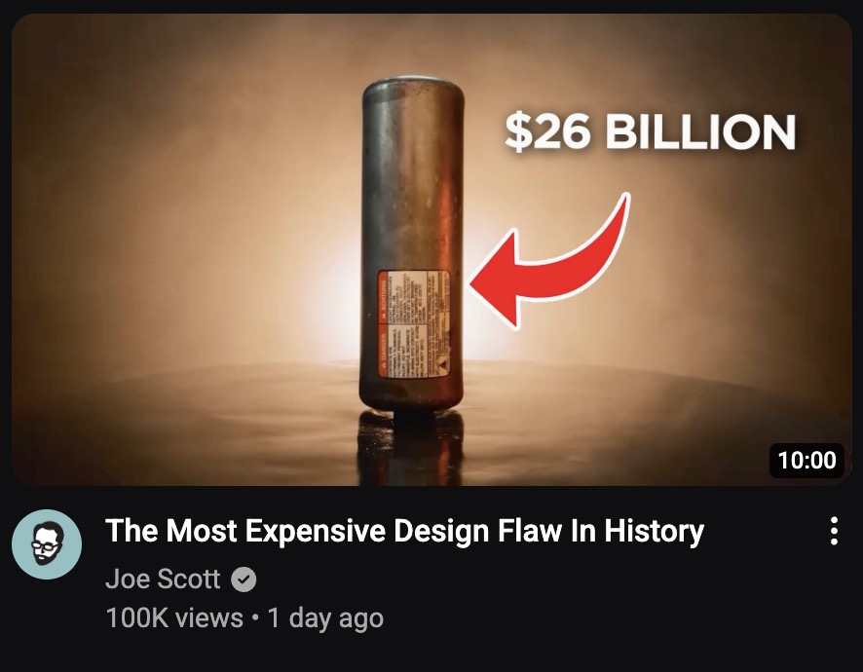This screenshot has width=863, height=672.
Task: Click the metal canister in the thumbnail
Action: tap(412, 246)
